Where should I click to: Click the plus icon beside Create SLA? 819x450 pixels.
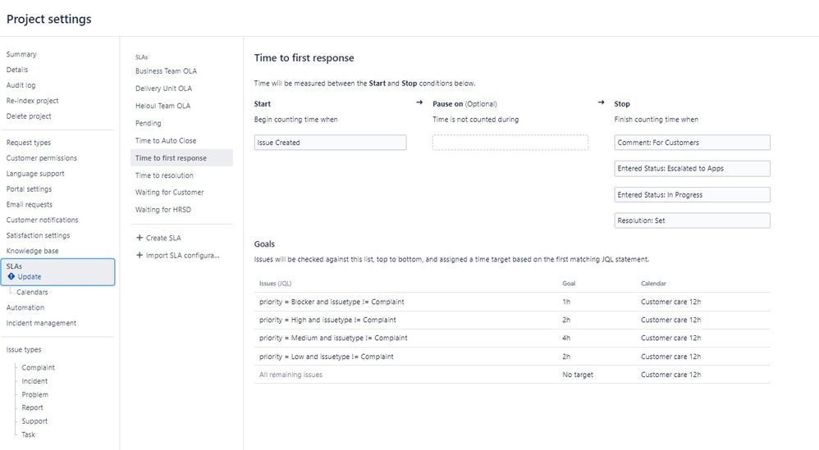tap(140, 238)
